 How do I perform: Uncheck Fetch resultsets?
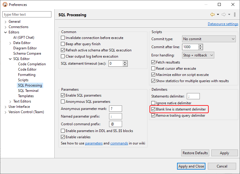point(153,62)
